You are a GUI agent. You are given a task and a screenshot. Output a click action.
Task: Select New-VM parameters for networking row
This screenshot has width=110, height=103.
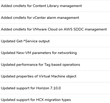pyautogui.click(x=55, y=53)
